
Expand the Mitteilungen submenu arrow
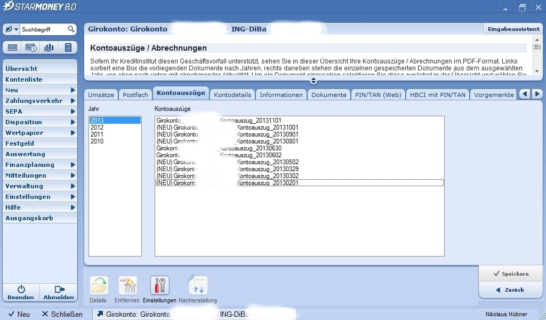pyautogui.click(x=73, y=175)
